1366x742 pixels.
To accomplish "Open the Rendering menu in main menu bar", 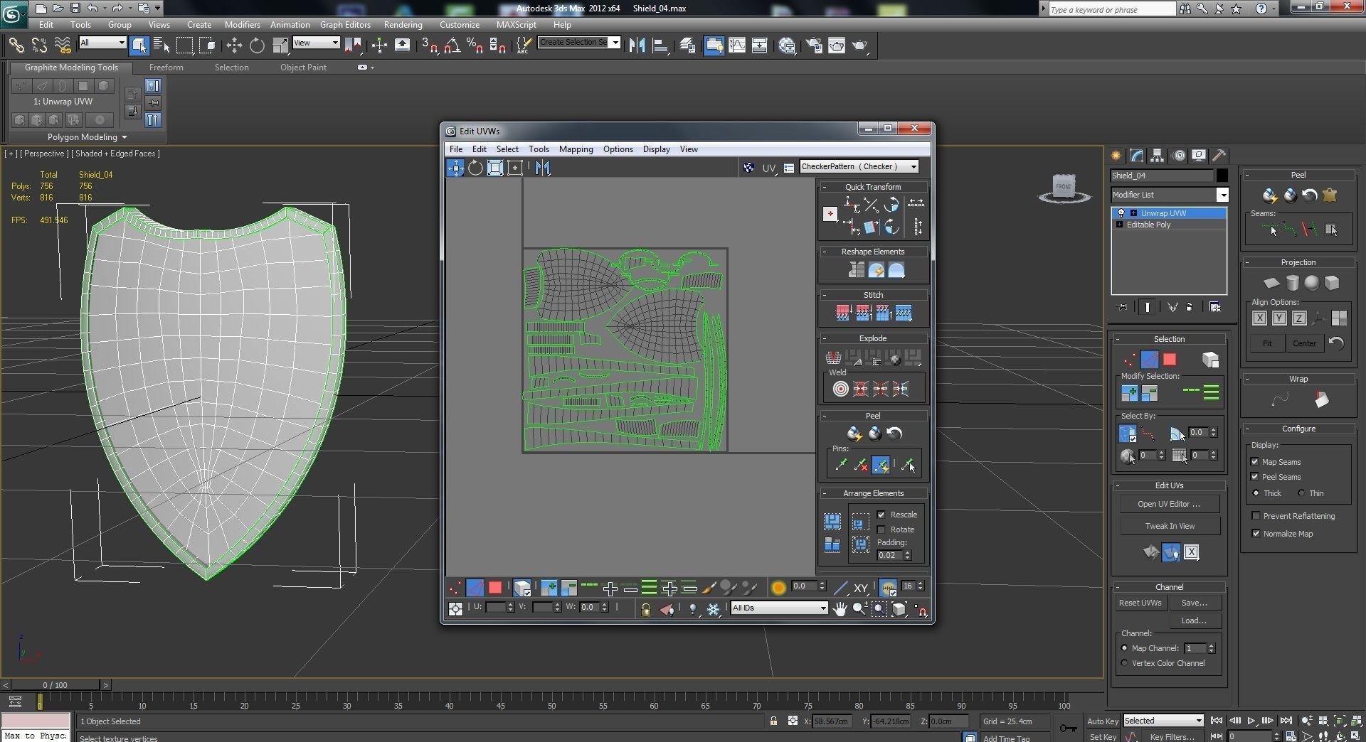I will [x=403, y=24].
